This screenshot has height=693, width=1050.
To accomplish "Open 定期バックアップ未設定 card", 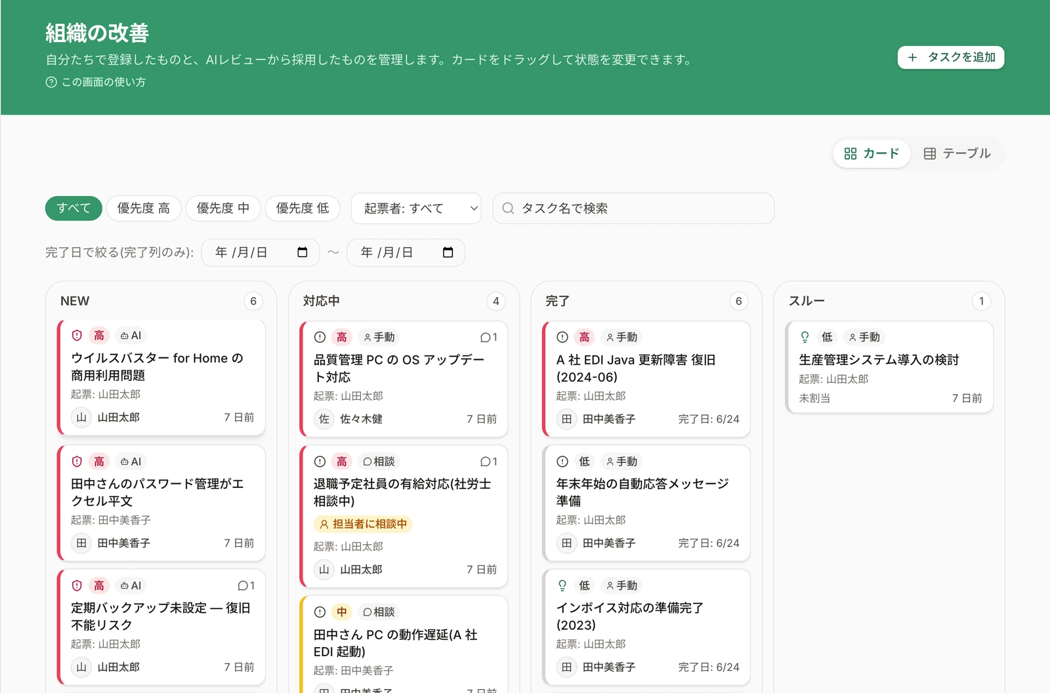I will (x=161, y=627).
